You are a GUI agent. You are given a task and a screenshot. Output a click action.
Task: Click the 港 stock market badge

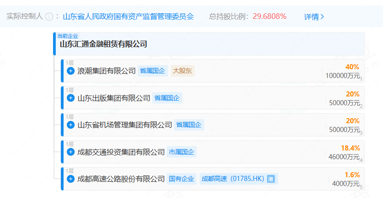[271, 179]
